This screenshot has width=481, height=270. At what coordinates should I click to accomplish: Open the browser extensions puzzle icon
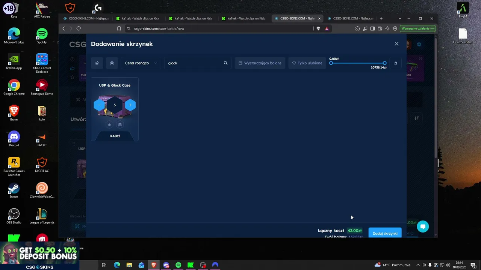(357, 28)
